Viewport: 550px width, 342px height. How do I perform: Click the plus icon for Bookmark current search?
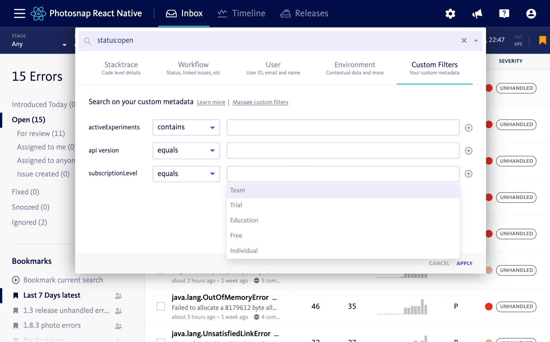tap(16, 280)
